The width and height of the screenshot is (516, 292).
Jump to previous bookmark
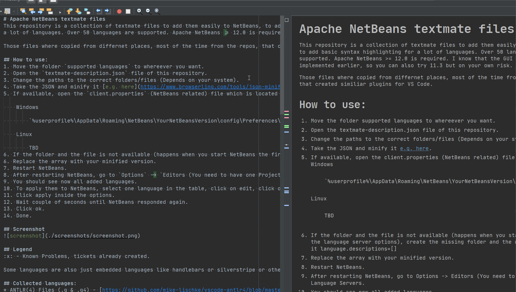pyautogui.click(x=69, y=11)
